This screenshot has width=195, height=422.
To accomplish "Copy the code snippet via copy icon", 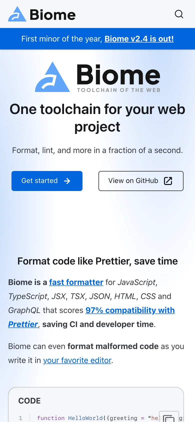I will coord(169,417).
